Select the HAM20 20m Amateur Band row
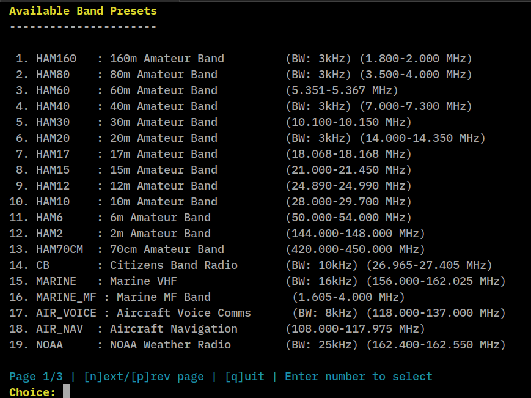531x398 pixels. click(251, 138)
